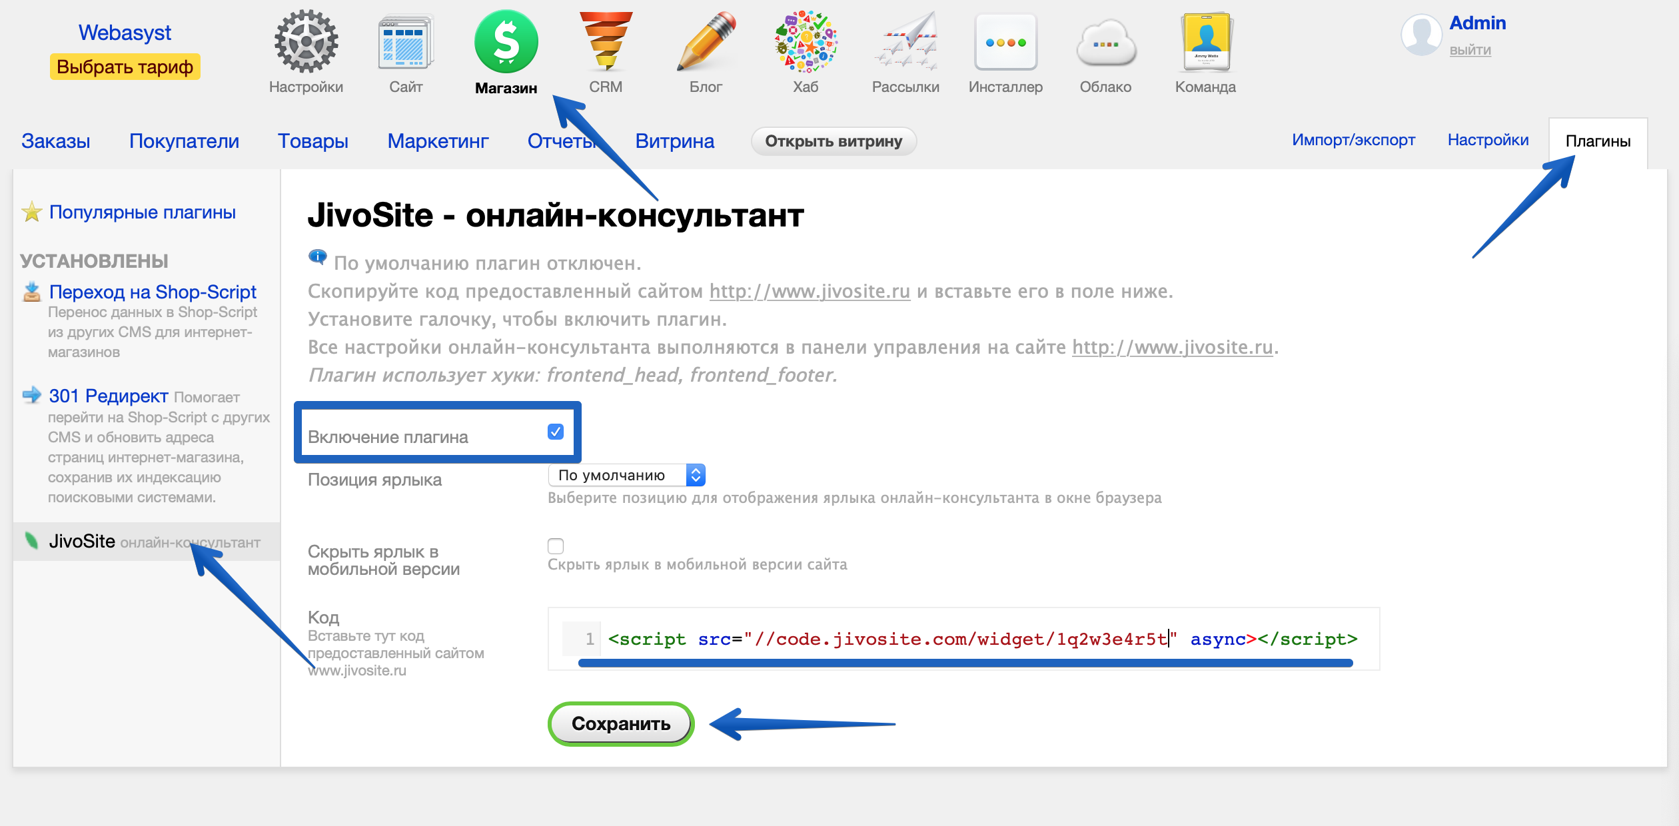Go to the Покупатели tab

[184, 141]
